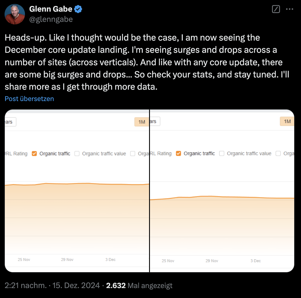Uncheck Organic traffic on the right chart
This screenshot has height=298, width=301.
coord(178,153)
